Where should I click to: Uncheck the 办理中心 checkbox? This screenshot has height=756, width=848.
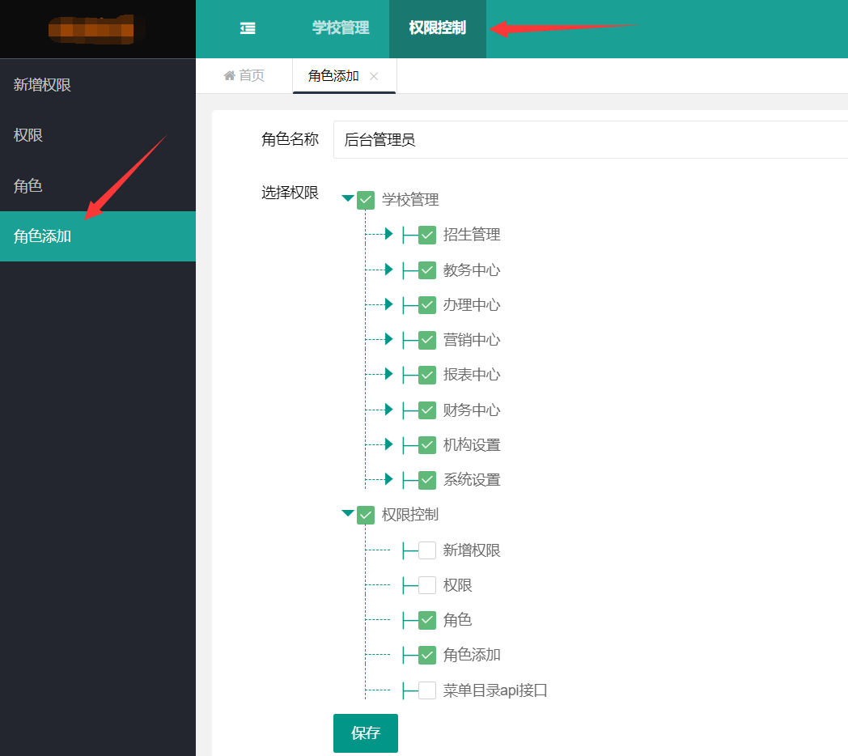click(x=427, y=305)
